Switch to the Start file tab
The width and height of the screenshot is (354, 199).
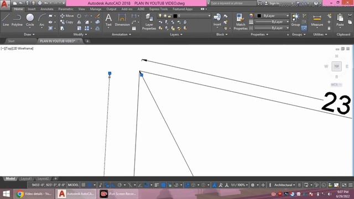coord(11,41)
